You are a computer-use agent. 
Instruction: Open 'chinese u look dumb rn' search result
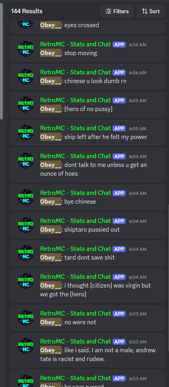coord(88,77)
